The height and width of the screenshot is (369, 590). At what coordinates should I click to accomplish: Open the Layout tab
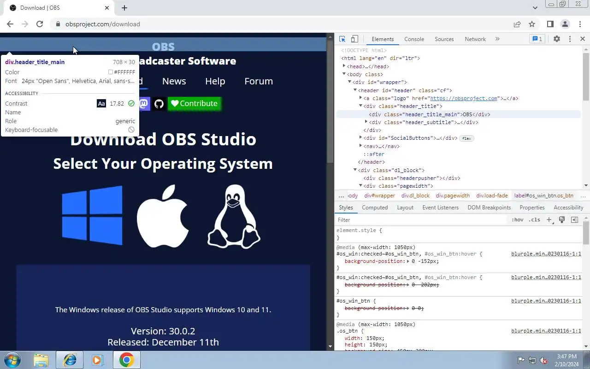(405, 208)
